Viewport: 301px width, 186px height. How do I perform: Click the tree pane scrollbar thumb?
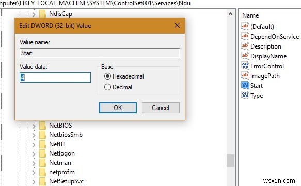(x=231, y=161)
